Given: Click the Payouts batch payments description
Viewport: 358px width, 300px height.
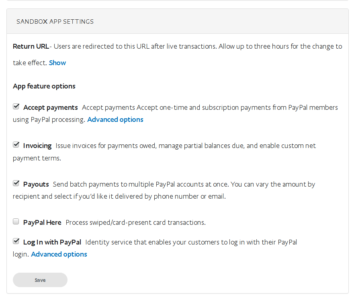Looking at the screenshot, I should [183, 184].
